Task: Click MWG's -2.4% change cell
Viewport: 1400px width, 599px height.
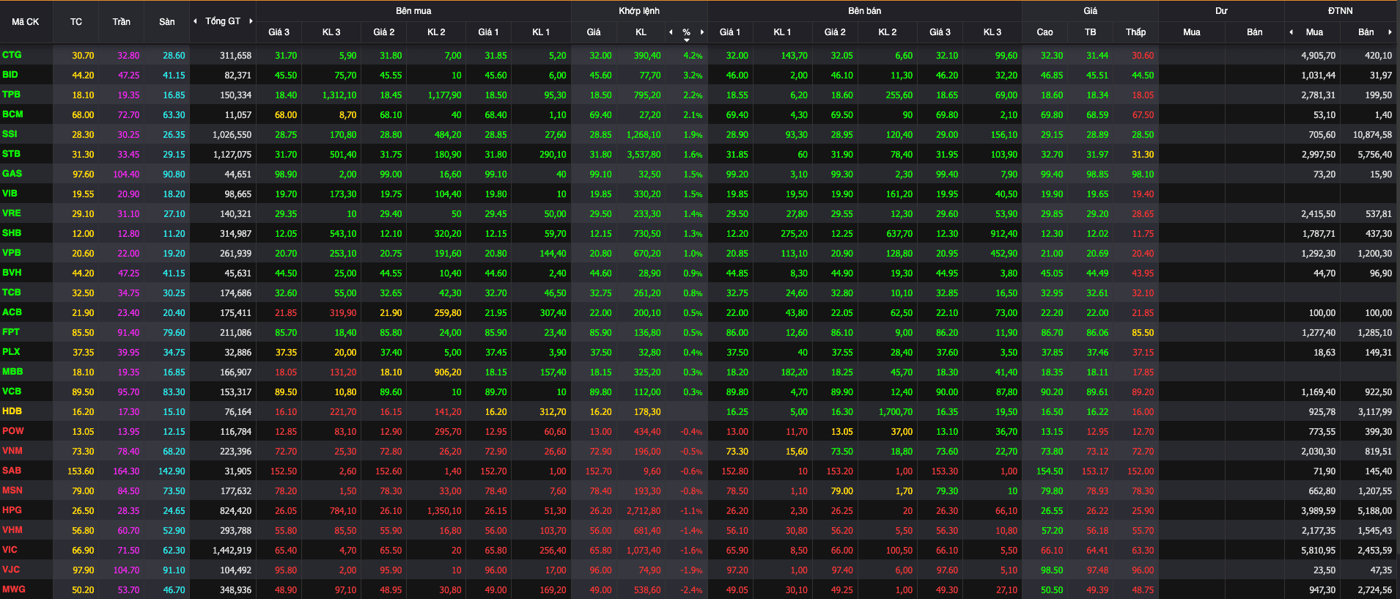Action: point(691,590)
